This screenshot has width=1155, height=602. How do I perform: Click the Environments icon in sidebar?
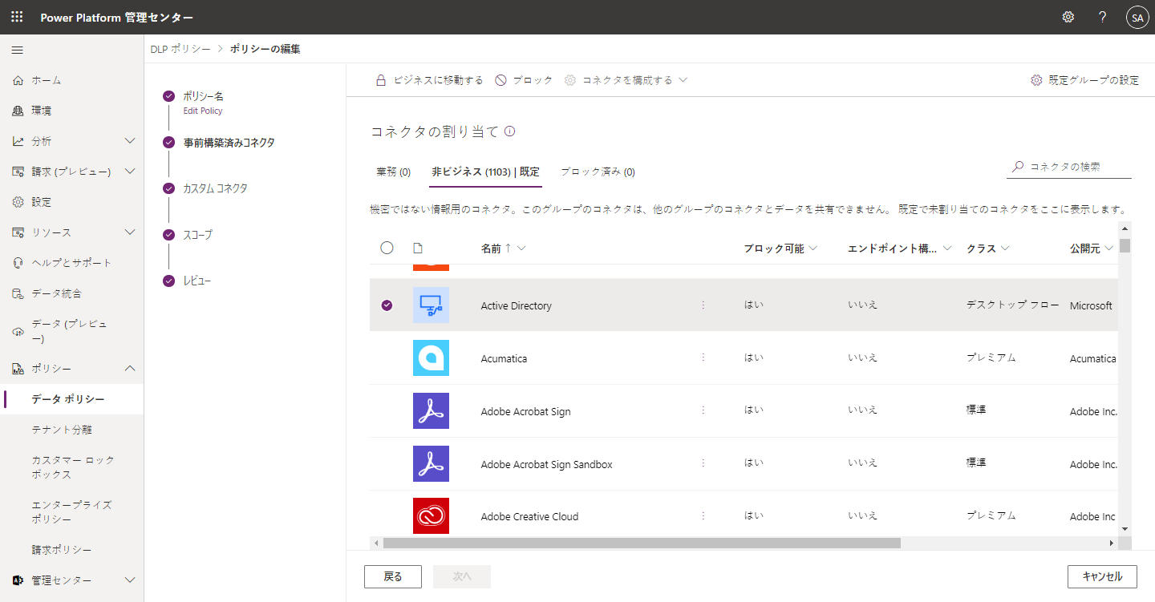pos(18,111)
